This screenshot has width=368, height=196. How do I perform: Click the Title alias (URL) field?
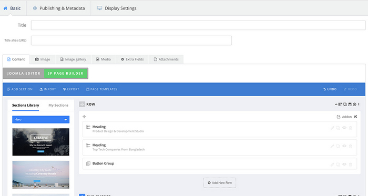click(131, 40)
